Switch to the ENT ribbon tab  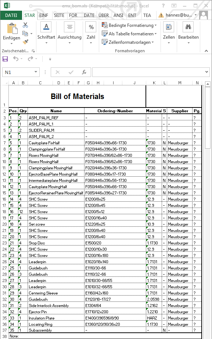tap(132, 15)
